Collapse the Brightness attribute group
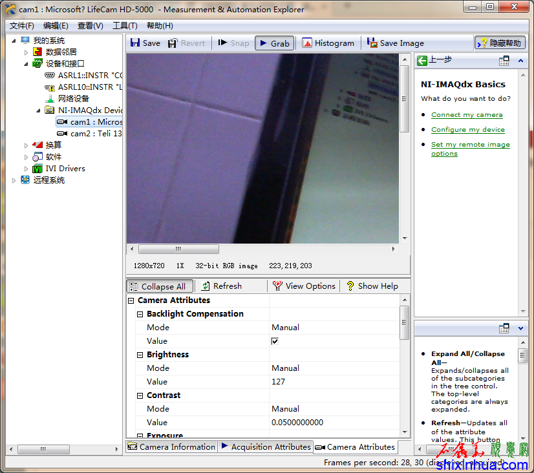 coord(140,355)
